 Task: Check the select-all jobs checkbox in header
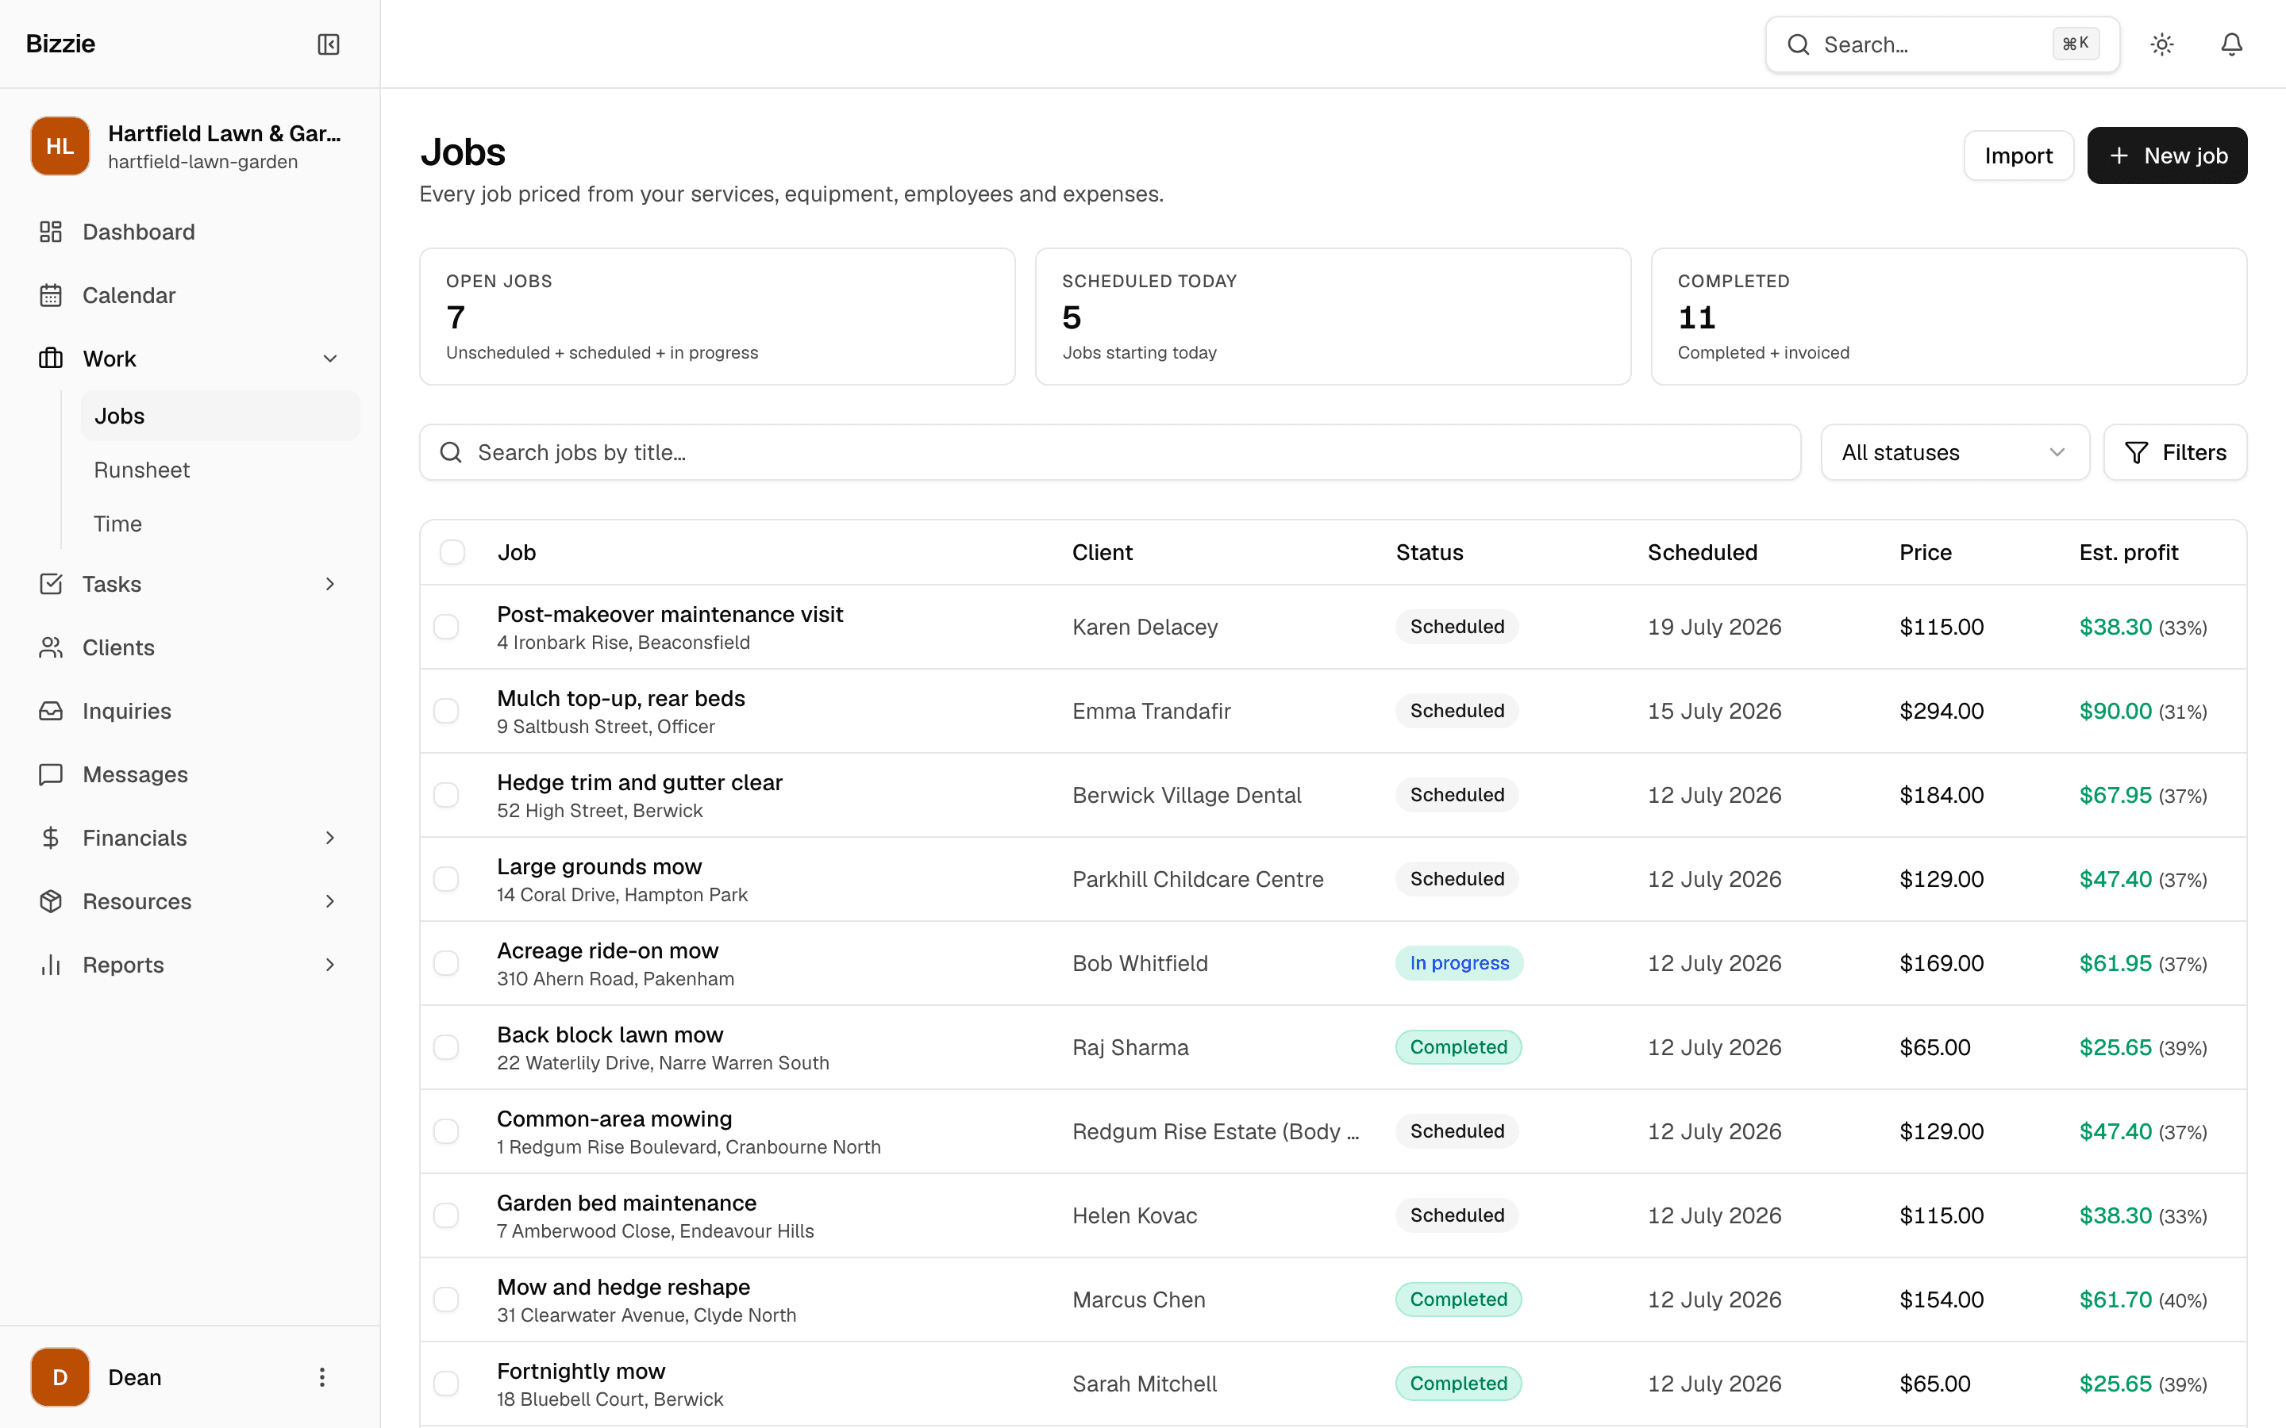[x=452, y=552]
